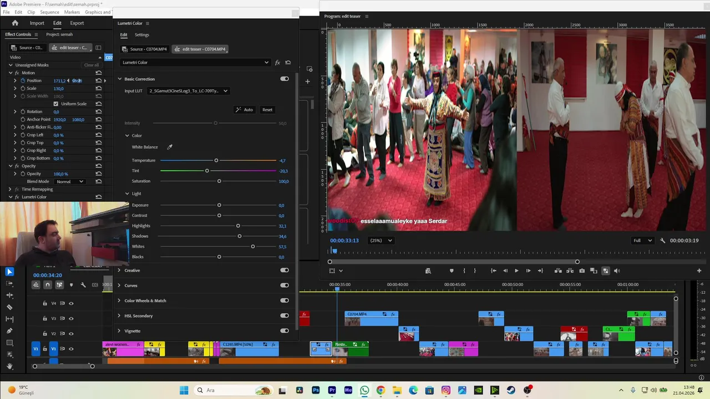Click Export Frame camera icon
Viewport: 710px width, 399px height.
click(x=582, y=271)
